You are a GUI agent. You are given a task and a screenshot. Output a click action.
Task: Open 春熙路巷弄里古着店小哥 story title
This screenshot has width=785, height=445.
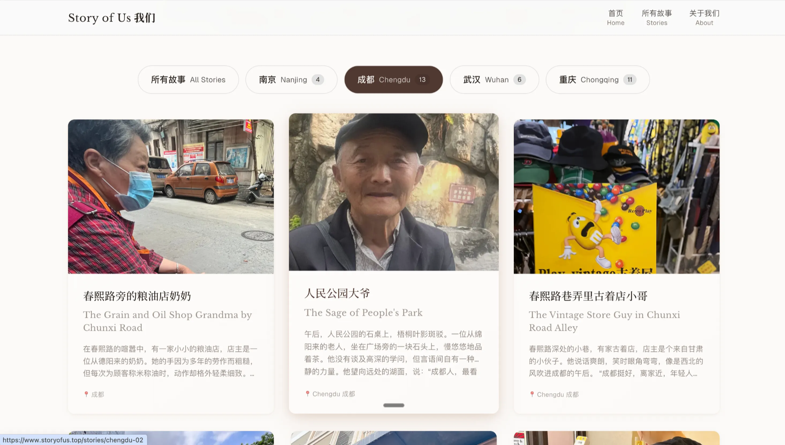click(x=588, y=296)
